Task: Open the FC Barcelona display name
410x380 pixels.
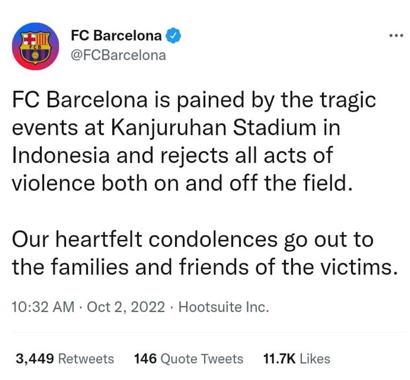Action: pyautogui.click(x=116, y=36)
